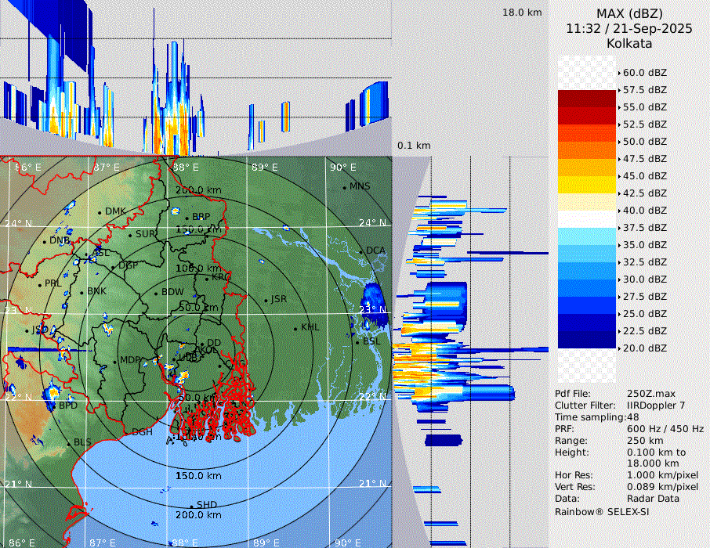Viewport: 710px width, 548px height.
Task: Select the BDW station marker
Action: [x=156, y=293]
